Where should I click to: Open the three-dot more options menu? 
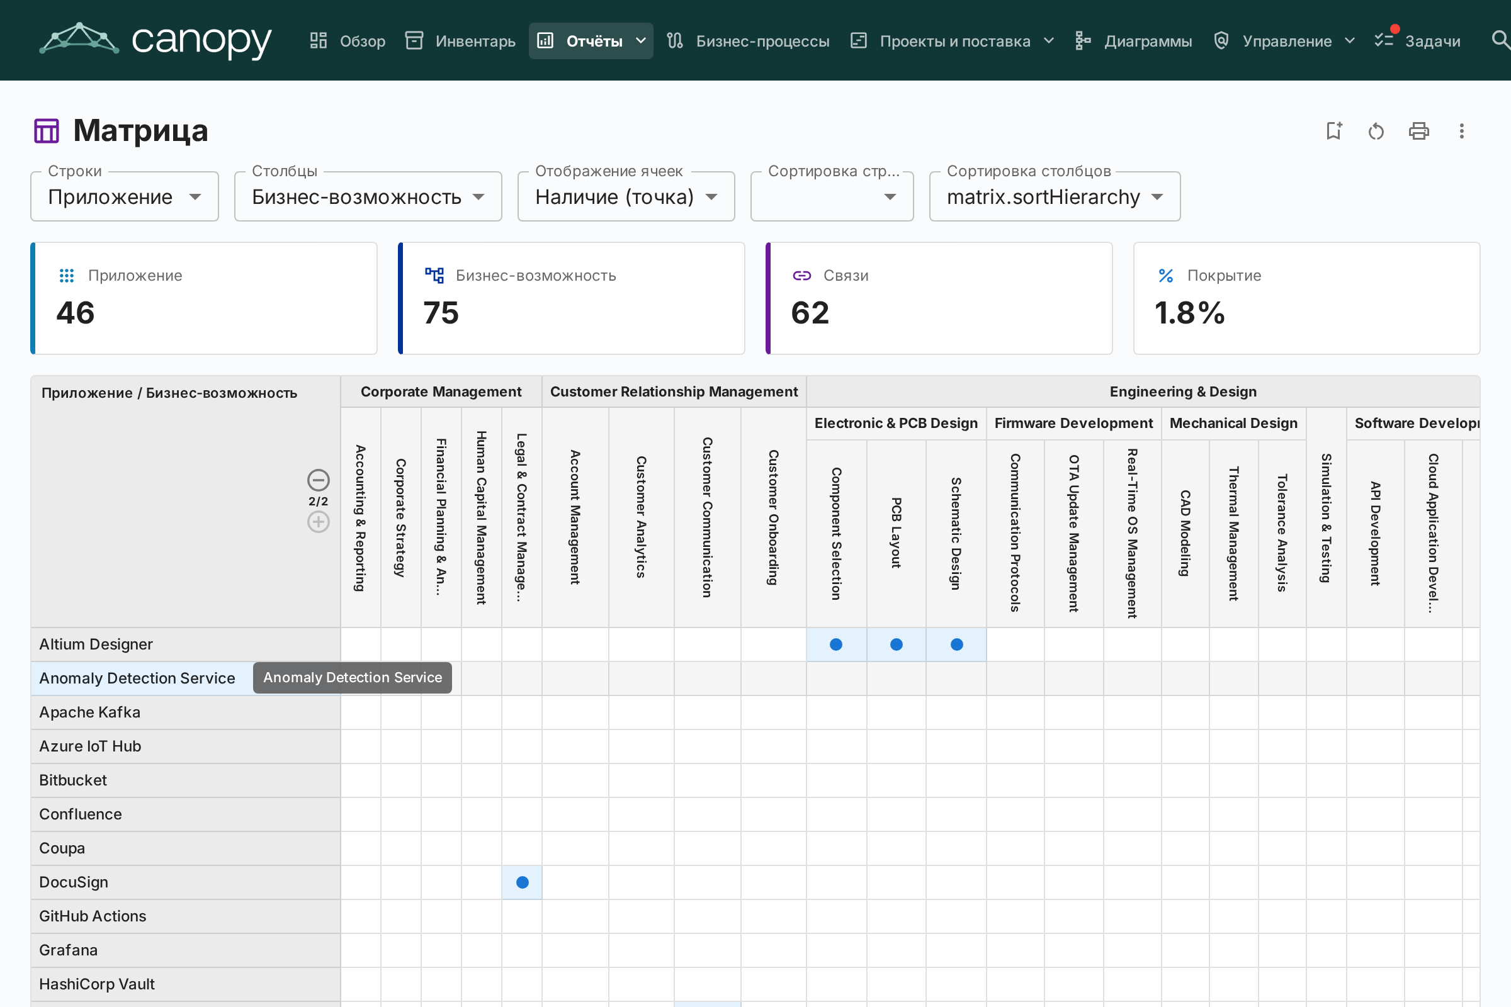pos(1461,131)
